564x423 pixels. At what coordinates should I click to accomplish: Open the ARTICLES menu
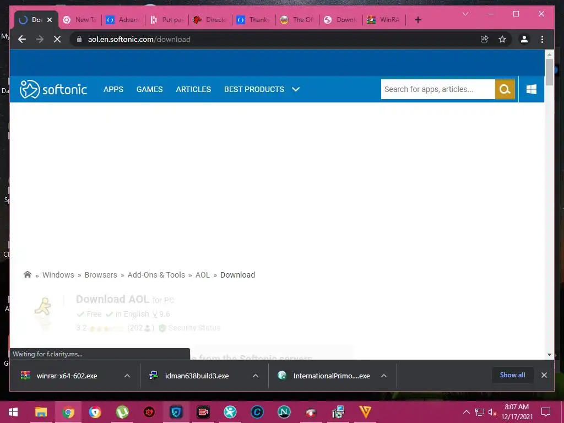coord(193,89)
